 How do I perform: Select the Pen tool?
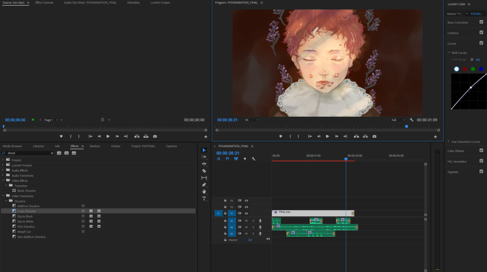click(204, 185)
